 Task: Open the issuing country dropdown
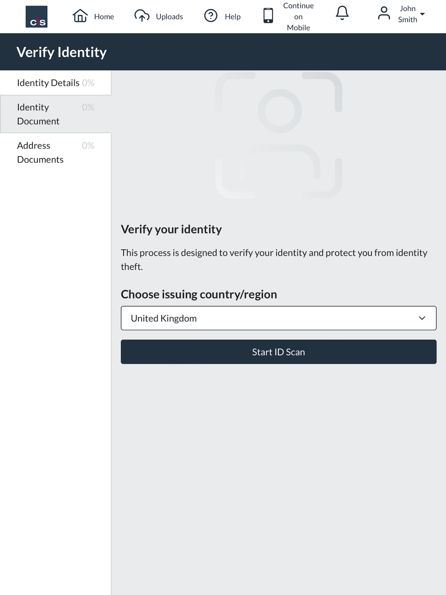pos(278,318)
